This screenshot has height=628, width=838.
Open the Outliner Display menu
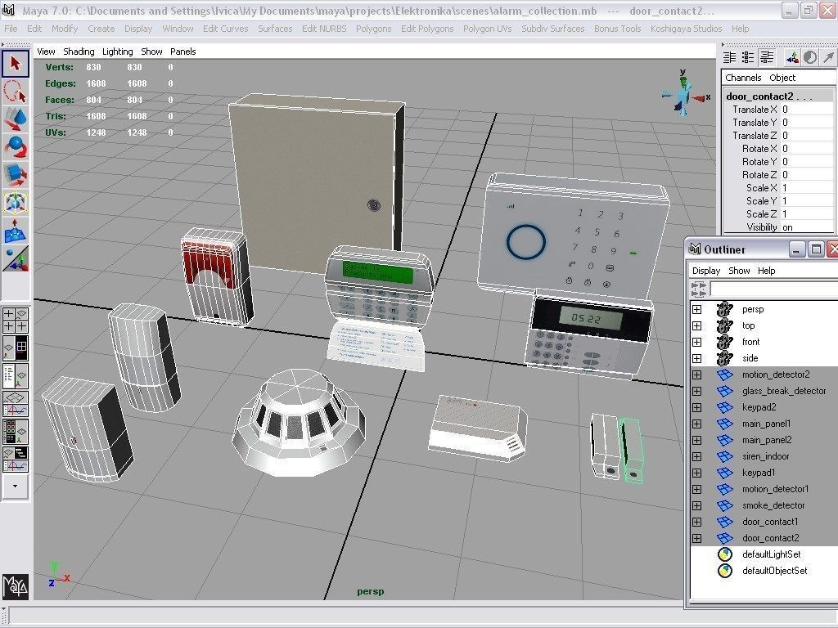click(706, 271)
